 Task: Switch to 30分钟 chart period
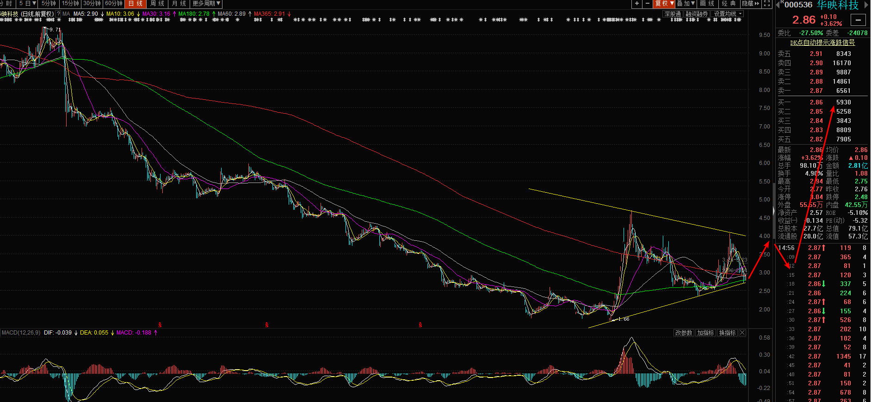(92, 4)
